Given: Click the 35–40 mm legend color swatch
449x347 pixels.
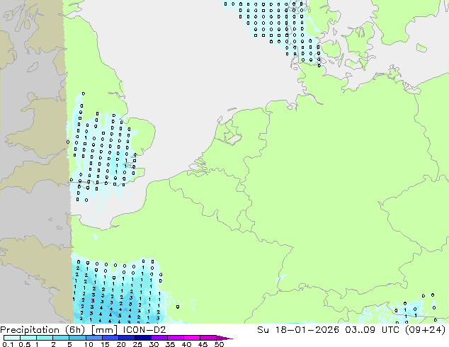Looking at the screenshot, I should pos(175,338).
